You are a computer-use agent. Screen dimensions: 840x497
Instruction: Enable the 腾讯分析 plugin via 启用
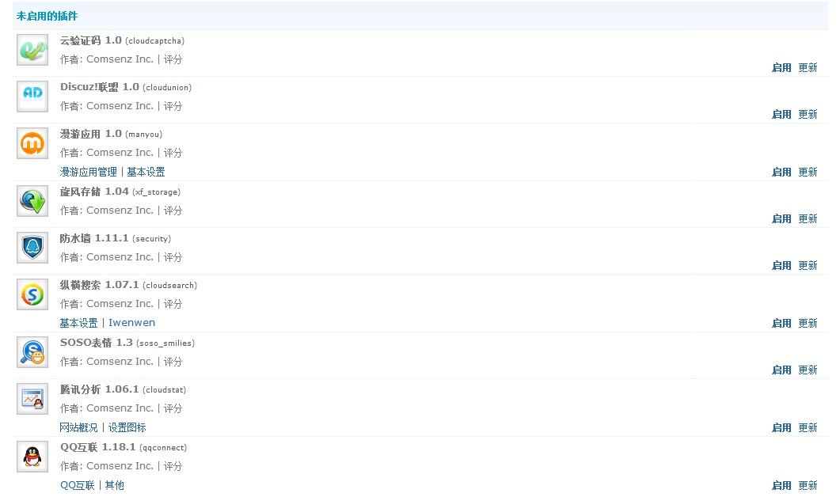pos(781,427)
